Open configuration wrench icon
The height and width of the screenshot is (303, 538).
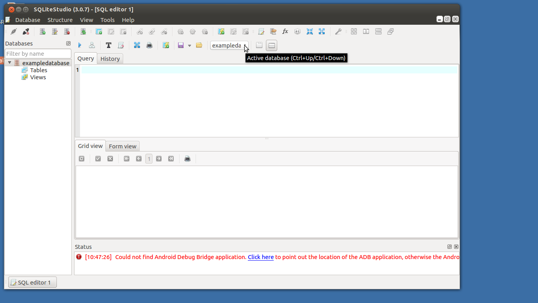(x=338, y=31)
